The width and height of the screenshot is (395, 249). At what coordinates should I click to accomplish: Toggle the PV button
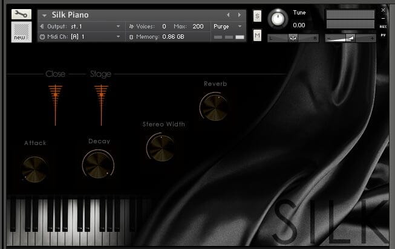coord(383,35)
